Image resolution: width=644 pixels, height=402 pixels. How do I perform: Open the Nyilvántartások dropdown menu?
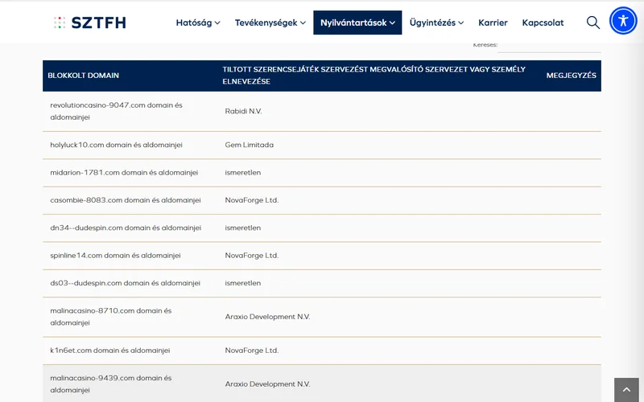357,23
